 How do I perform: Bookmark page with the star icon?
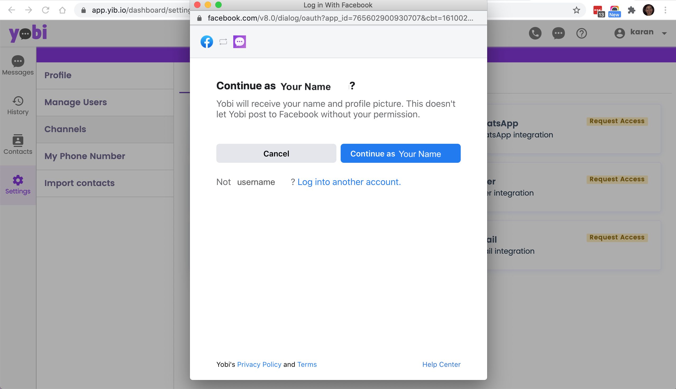pos(577,10)
